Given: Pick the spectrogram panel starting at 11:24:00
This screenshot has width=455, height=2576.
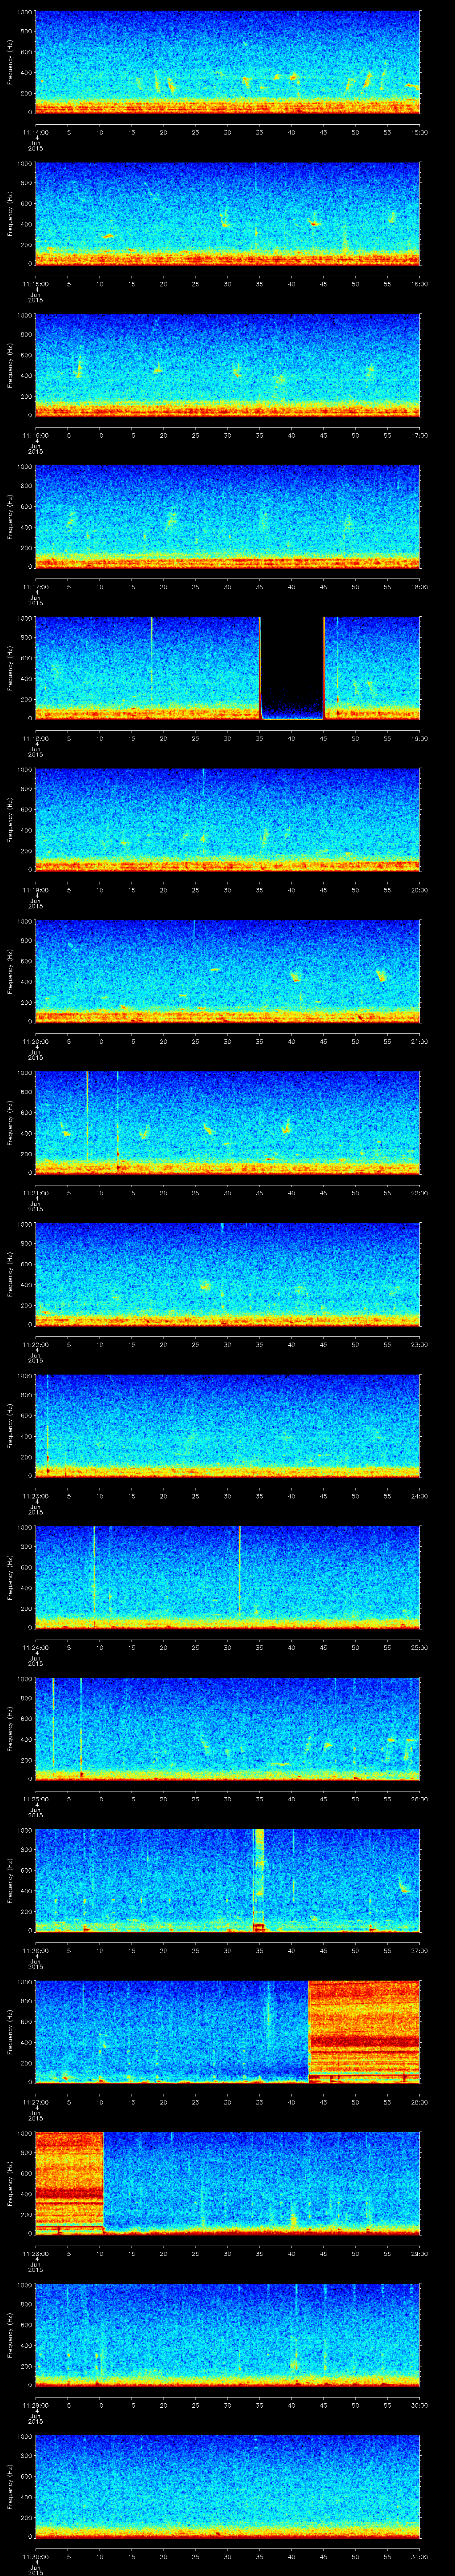Looking at the screenshot, I should pos(228,1577).
